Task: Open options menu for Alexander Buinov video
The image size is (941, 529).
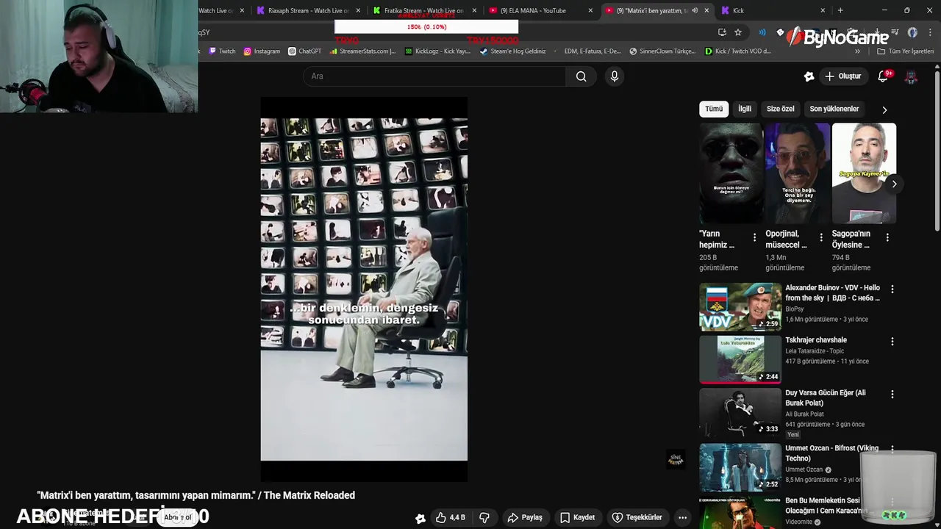Action: [892, 289]
